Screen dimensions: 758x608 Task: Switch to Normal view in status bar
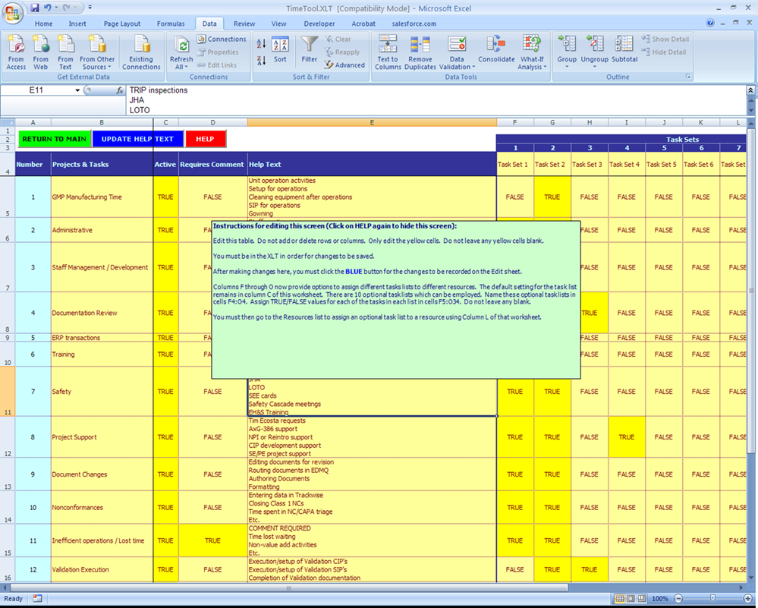[619, 599]
